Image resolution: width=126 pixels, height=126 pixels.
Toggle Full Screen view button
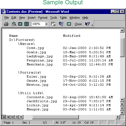point(69,24)
